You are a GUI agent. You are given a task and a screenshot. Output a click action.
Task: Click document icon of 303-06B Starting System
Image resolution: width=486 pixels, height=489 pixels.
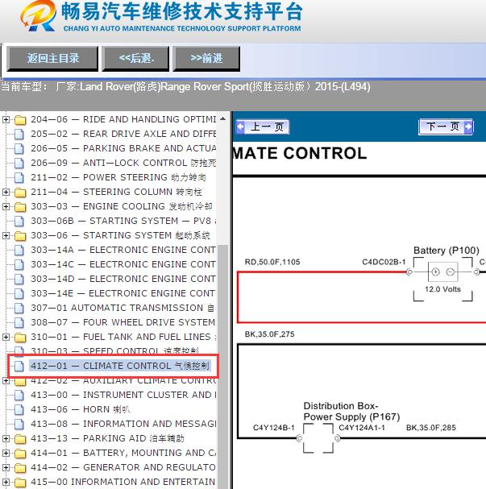(19, 221)
